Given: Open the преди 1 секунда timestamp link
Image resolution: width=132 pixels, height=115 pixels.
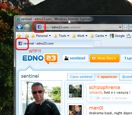Looking at the screenshot, I should [x=114, y=98].
